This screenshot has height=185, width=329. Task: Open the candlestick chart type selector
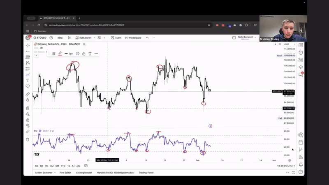(x=69, y=38)
